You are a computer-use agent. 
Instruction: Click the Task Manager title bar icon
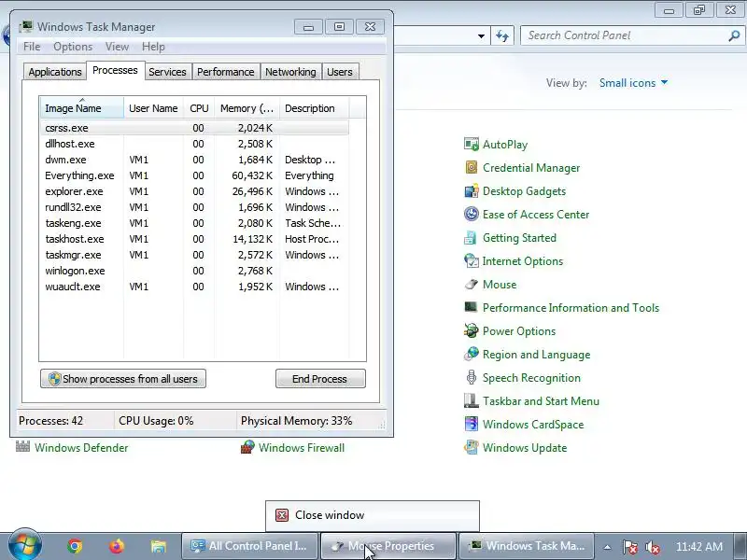[26, 27]
